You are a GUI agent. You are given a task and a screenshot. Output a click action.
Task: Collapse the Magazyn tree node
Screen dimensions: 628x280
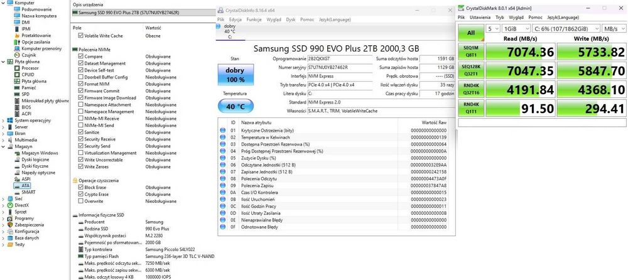4,147
